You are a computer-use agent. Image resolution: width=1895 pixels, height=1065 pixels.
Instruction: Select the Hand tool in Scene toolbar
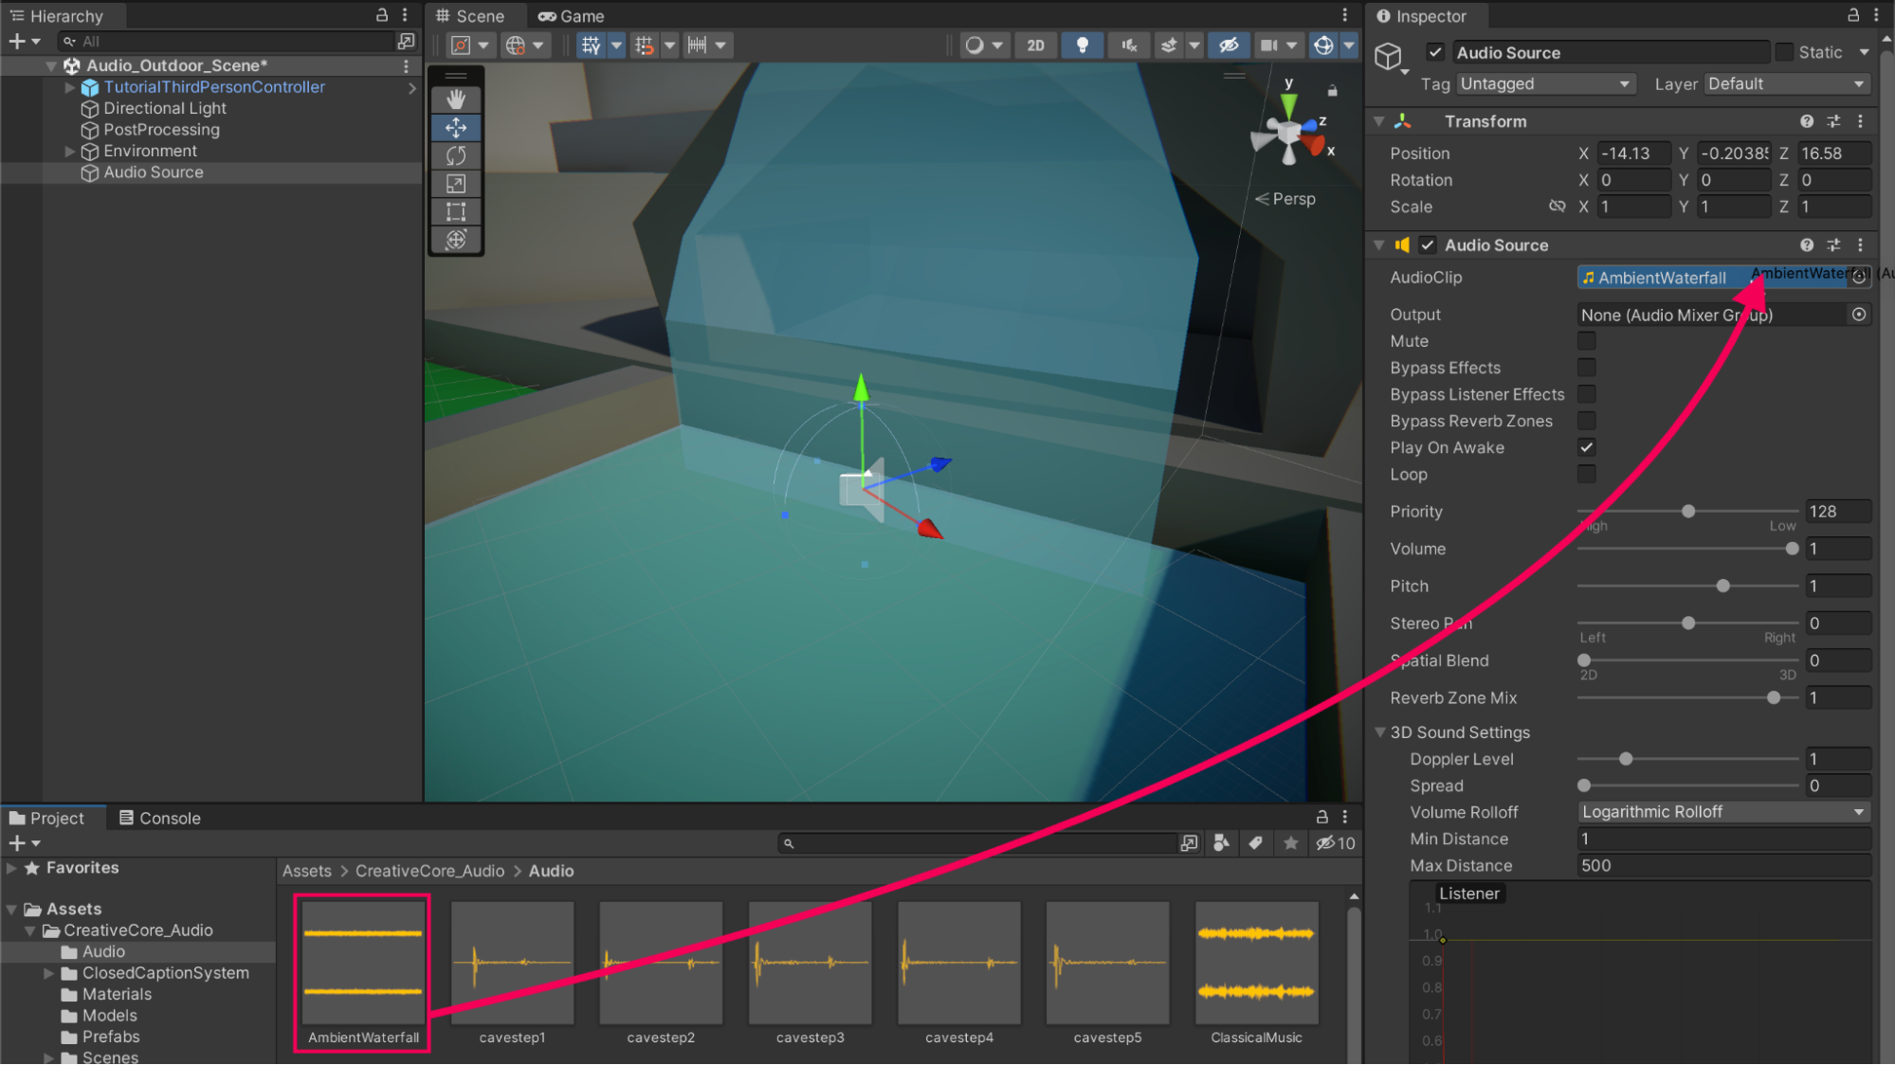(456, 99)
